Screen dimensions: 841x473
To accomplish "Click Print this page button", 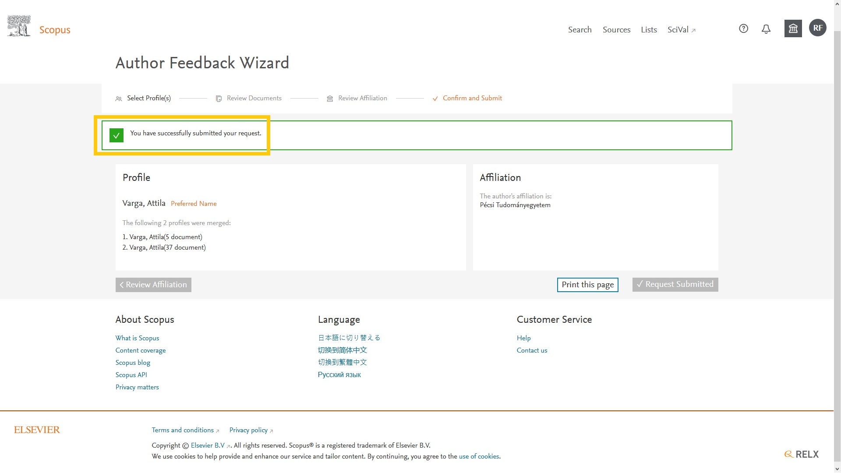I will click(x=587, y=285).
